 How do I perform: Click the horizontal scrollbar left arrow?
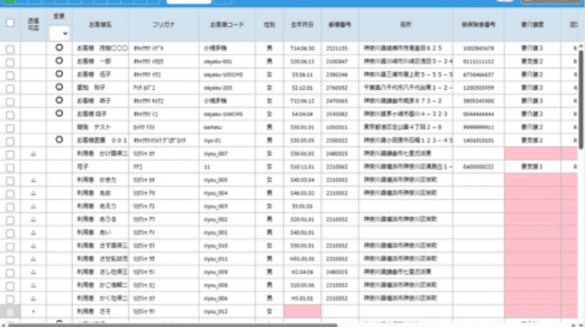3,325
